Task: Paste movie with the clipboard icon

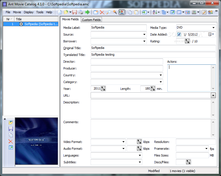Action: (x=136, y=12)
